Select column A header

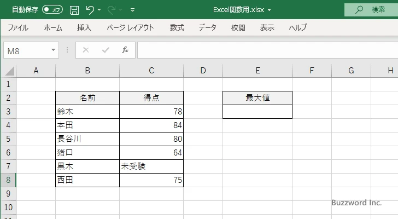click(36, 71)
